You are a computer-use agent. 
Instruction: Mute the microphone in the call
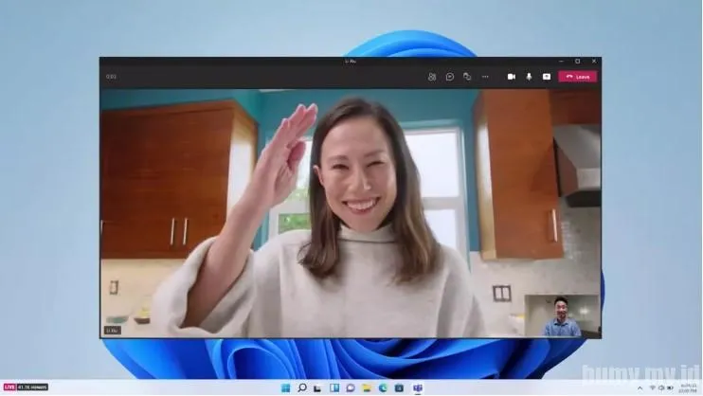(x=529, y=77)
